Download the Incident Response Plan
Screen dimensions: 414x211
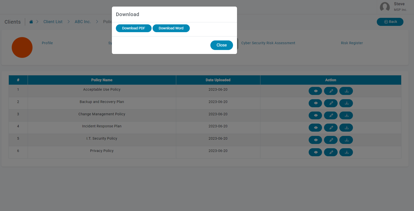(346, 128)
